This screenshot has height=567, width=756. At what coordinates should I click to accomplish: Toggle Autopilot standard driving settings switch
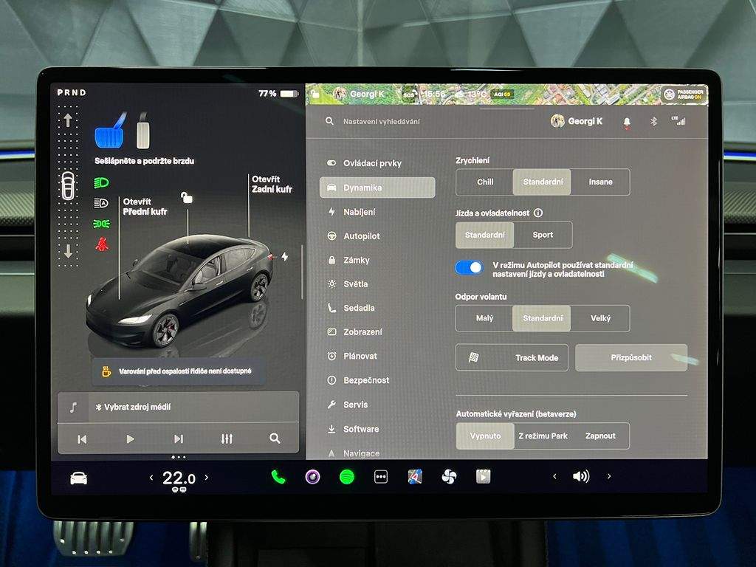point(469,267)
